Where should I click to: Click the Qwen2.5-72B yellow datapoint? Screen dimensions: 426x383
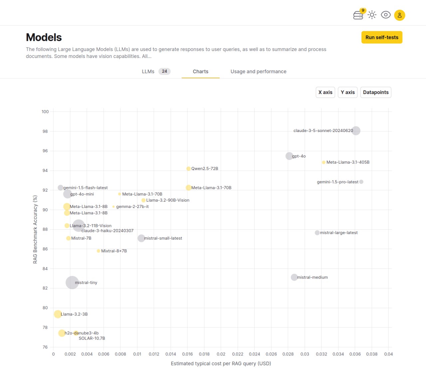(x=188, y=169)
